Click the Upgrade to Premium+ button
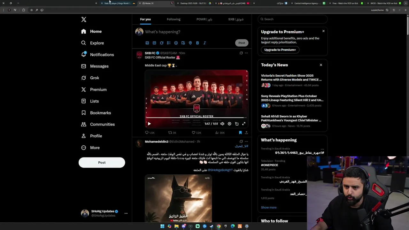 pos(280,50)
